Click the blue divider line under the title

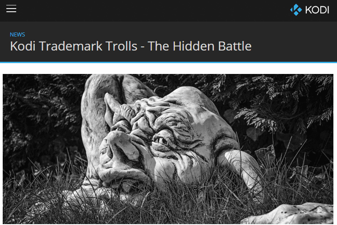(x=169, y=62)
